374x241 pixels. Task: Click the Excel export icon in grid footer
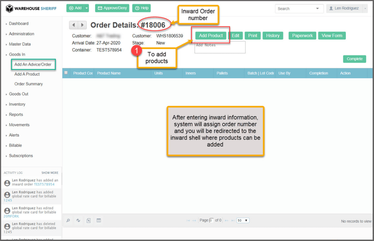tap(88, 221)
